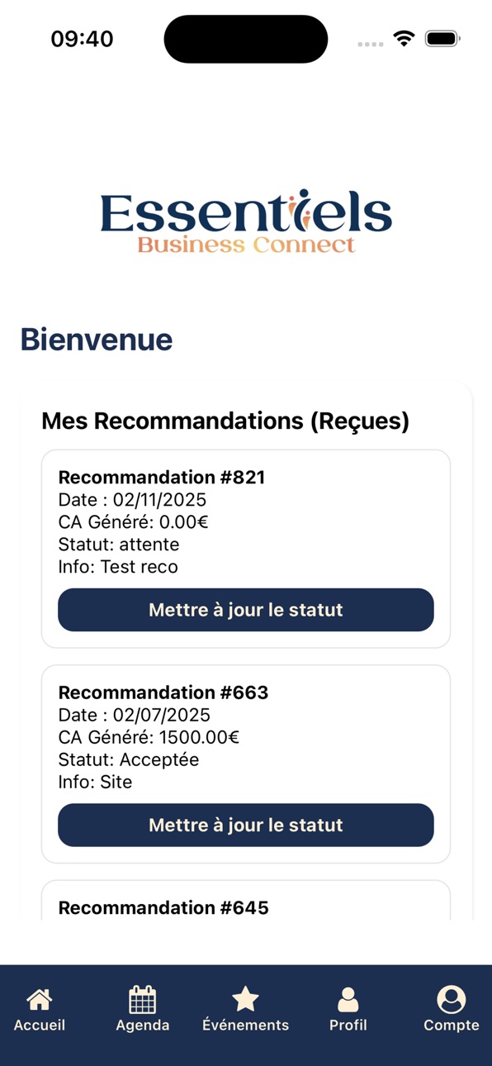Screen dimensions: 492x1066
Task: Click the Essentiels Business Connect logo
Action: pos(246,221)
